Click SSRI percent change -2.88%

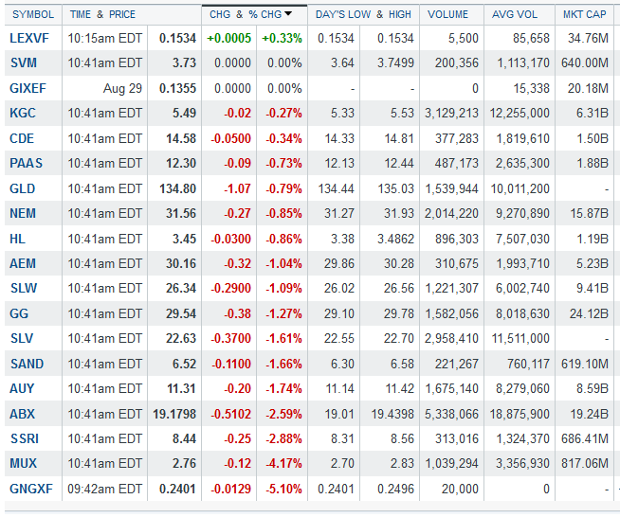pyautogui.click(x=283, y=438)
